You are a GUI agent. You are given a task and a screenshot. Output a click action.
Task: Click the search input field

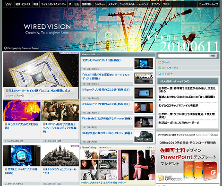pyautogui.click(x=183, y=56)
